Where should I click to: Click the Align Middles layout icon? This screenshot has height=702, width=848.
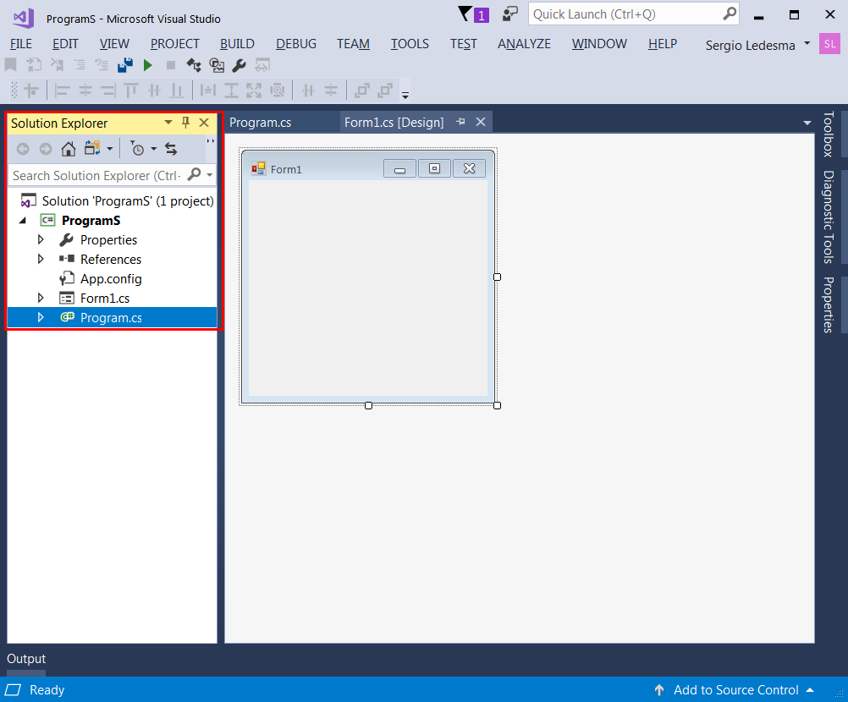(154, 90)
